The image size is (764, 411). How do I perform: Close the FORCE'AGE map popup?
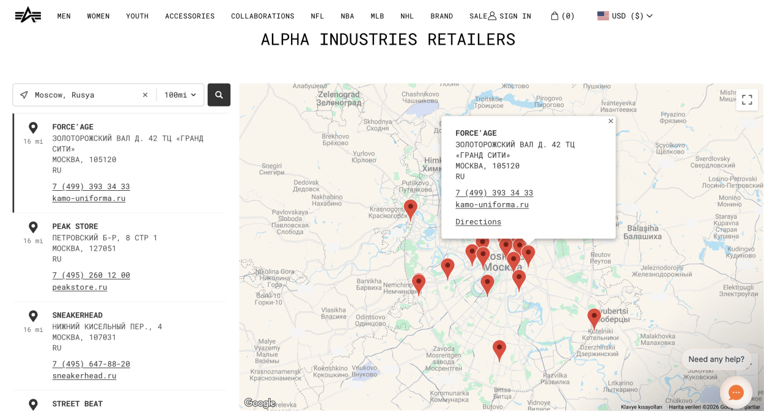pyautogui.click(x=611, y=121)
